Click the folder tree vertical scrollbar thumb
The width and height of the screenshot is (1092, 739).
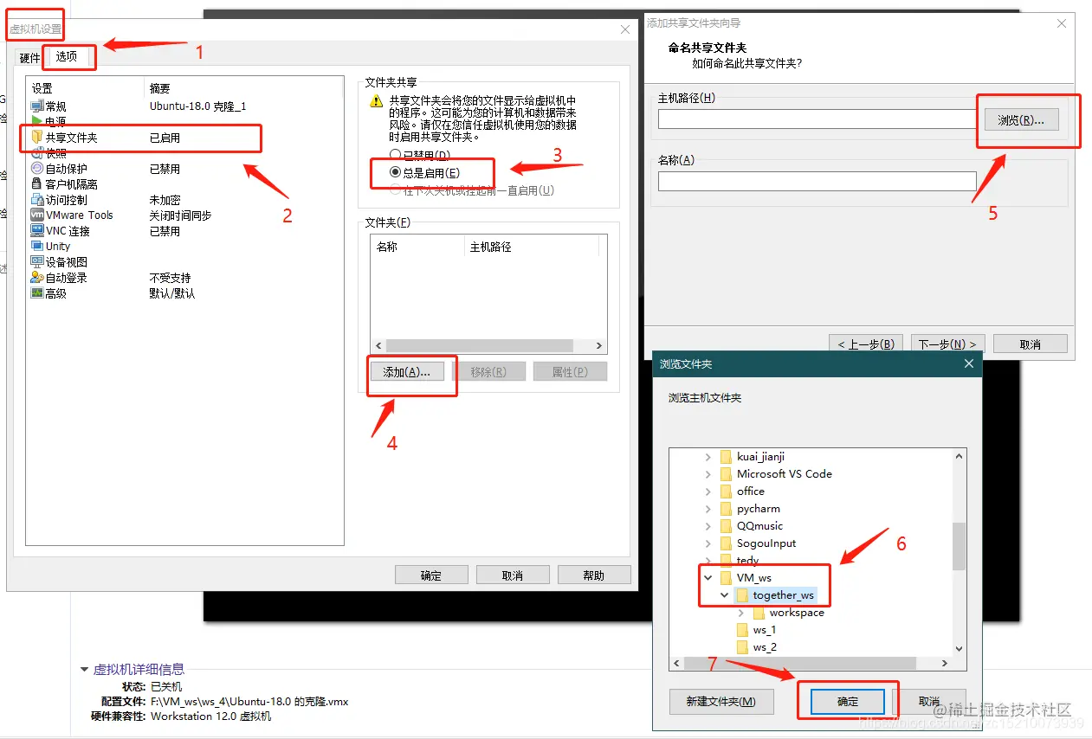[959, 545]
